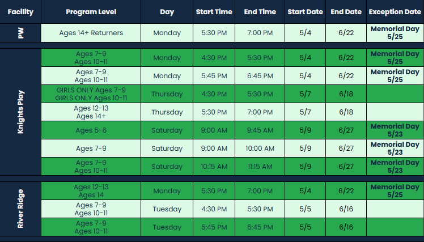This screenshot has height=242, width=424.
Task: Click the Facility column header
Action: tap(20, 12)
